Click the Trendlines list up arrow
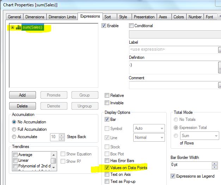 [x=54, y=155]
